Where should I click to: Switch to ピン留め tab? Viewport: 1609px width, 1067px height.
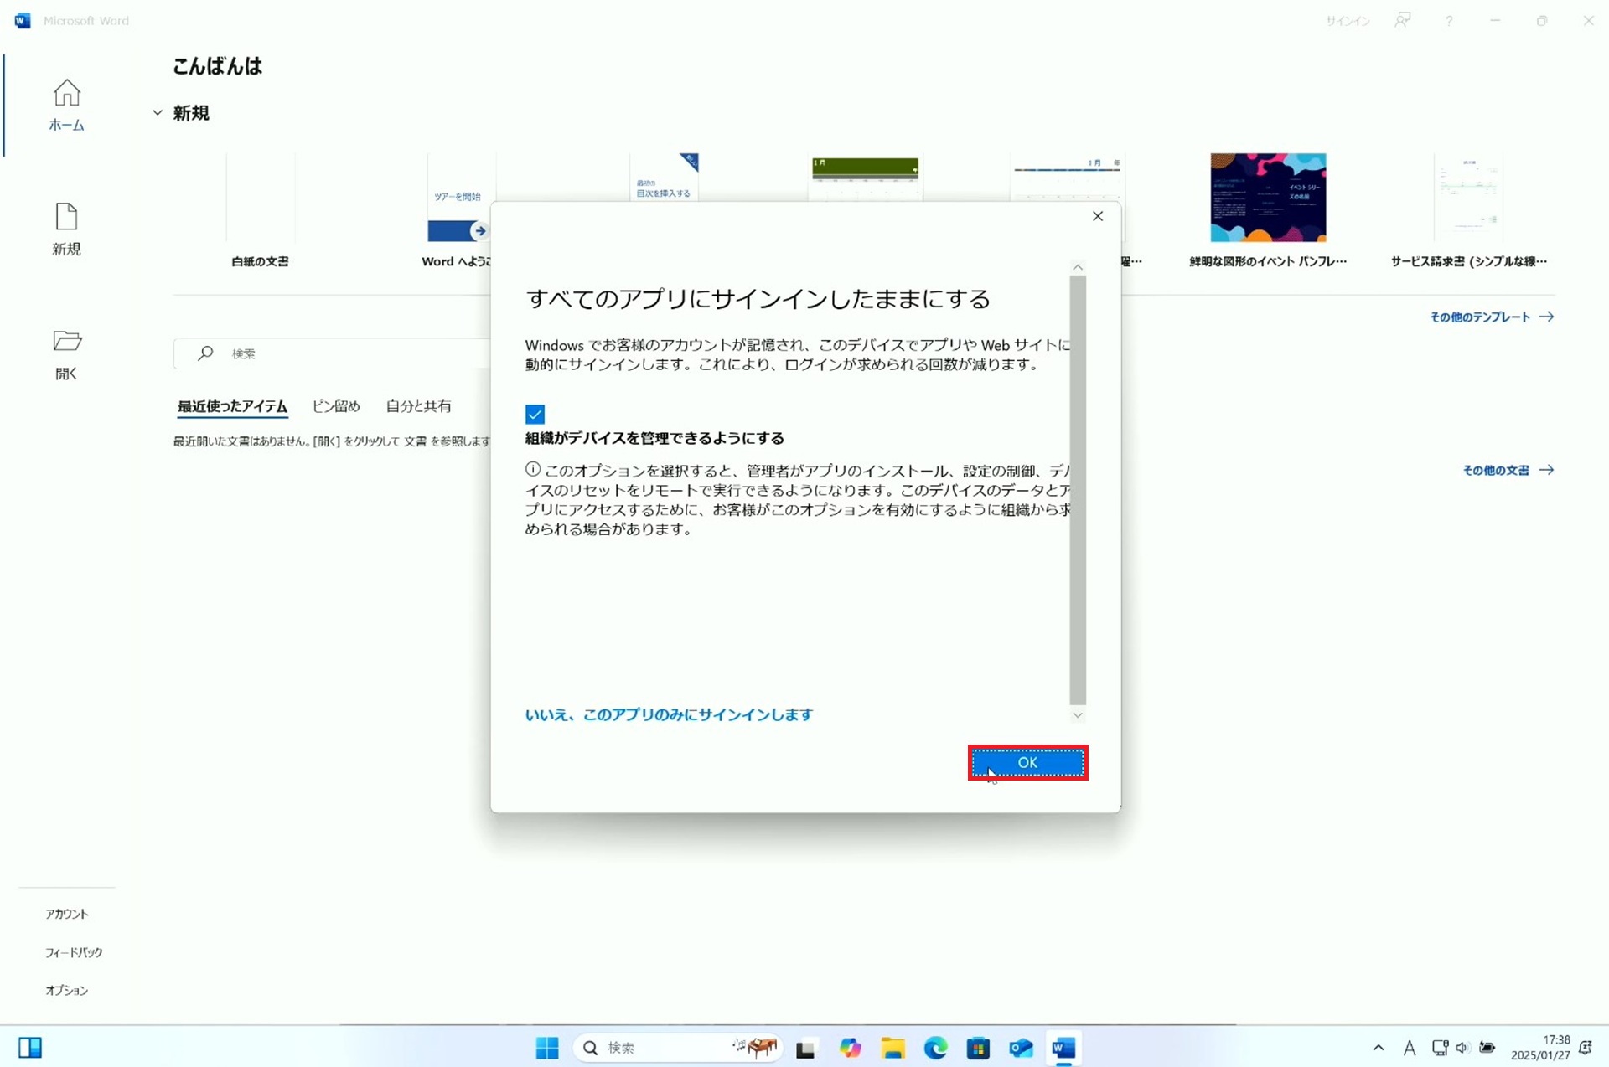(336, 406)
